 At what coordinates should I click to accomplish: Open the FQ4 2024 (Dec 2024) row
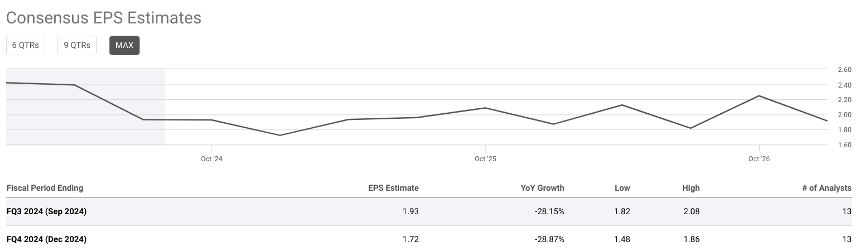(46, 239)
